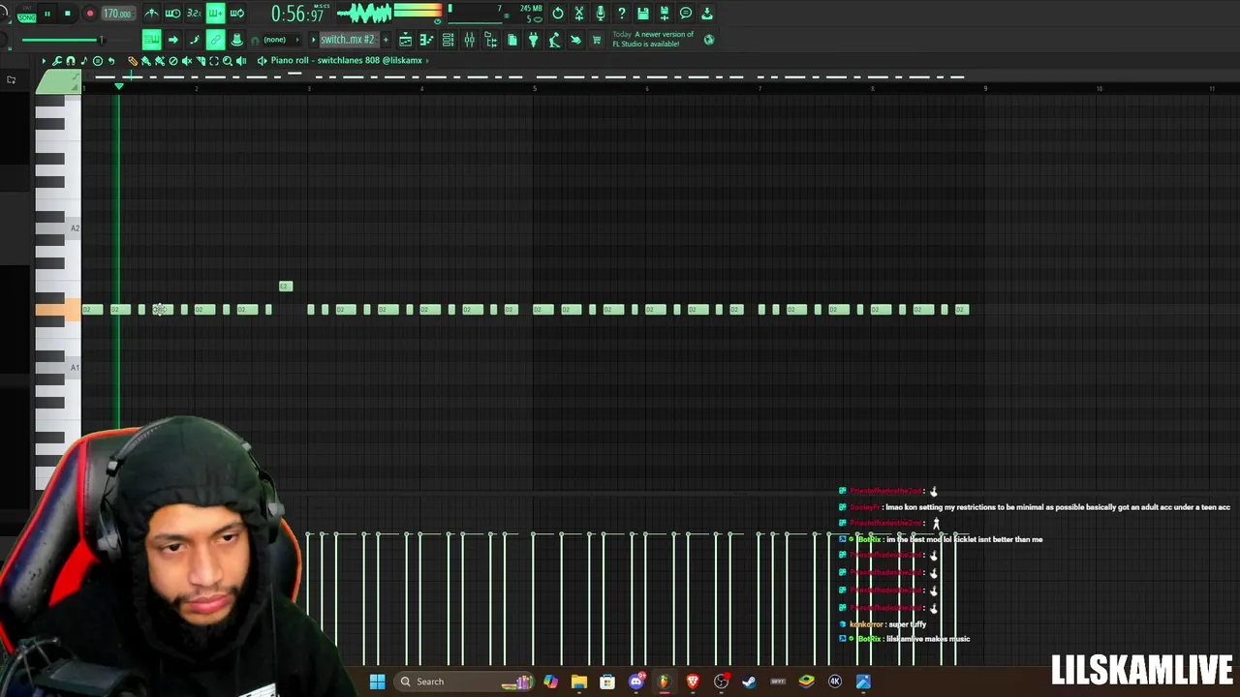The height and width of the screenshot is (697, 1240).
Task: Expand the arrow after @lilskamx title
Action: click(427, 60)
